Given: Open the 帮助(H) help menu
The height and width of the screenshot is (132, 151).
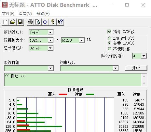Looking at the screenshot, I should (x=43, y=14).
